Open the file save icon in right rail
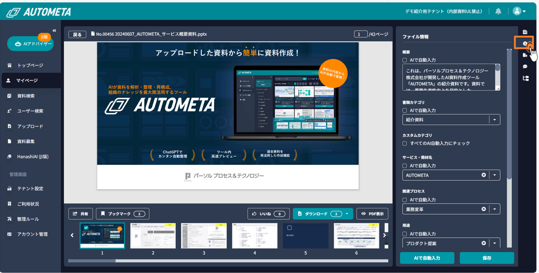539x273 pixels. click(525, 32)
